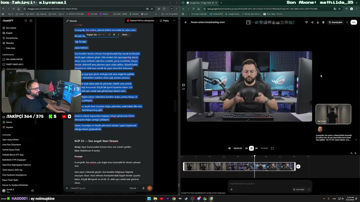
Task: Skip to next clip in player
Action: (x=256, y=148)
